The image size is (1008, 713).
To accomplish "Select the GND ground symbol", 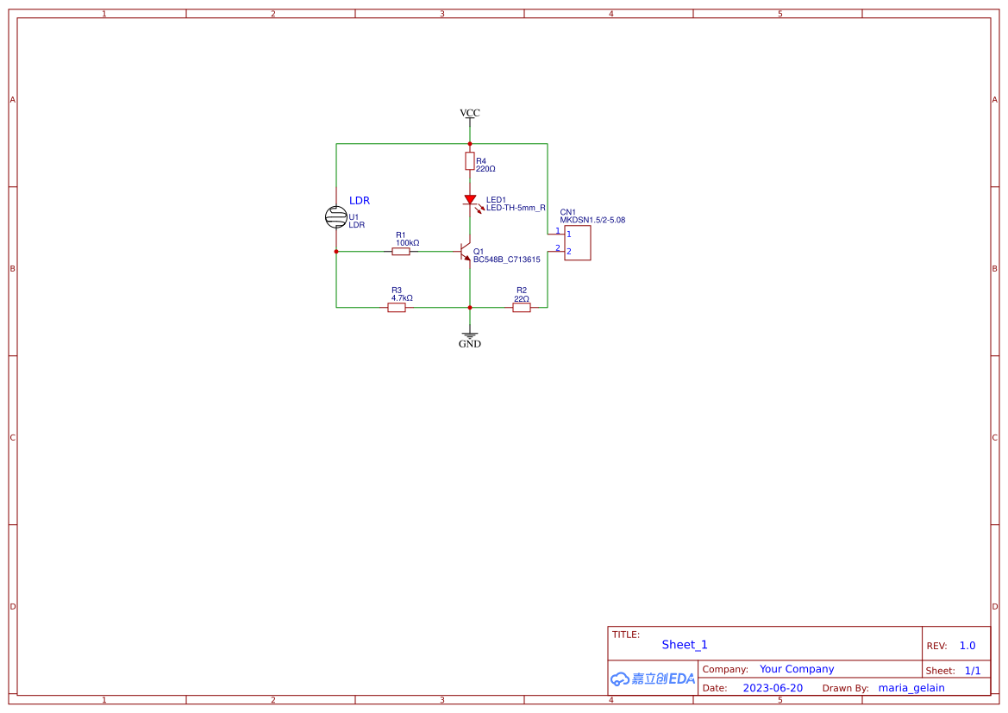I will (x=469, y=334).
